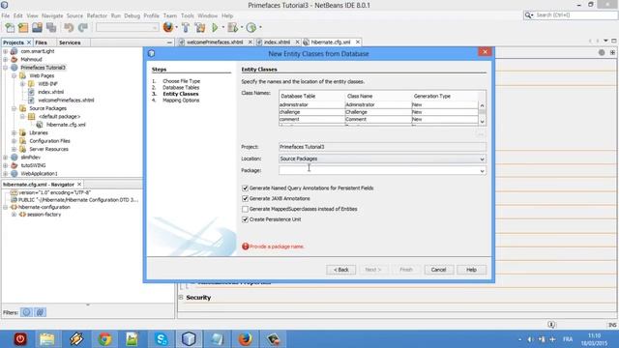Click scroll-down arrow of Class Names table
This screenshot has width=619, height=348.
482,122
